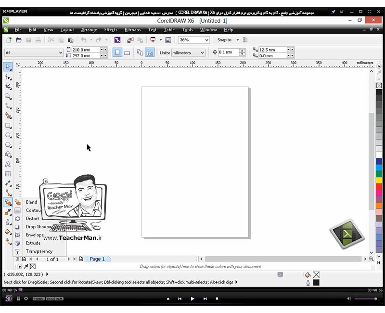
Task: Go to previous track in KMPlayer
Action: tap(180, 299)
